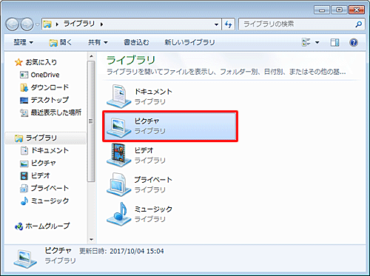Toggle the preview pane button

334,43
